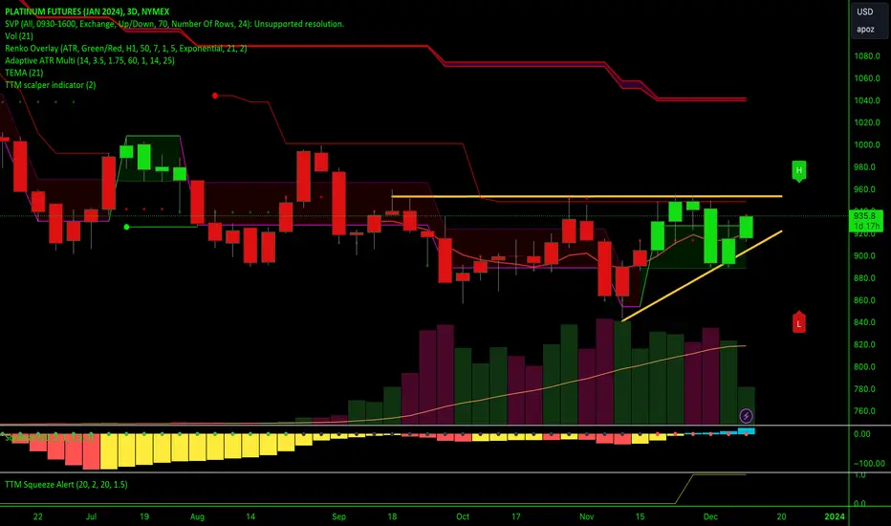Select the Platinum Futures chart title
This screenshot has height=526, width=891.
coord(87,11)
